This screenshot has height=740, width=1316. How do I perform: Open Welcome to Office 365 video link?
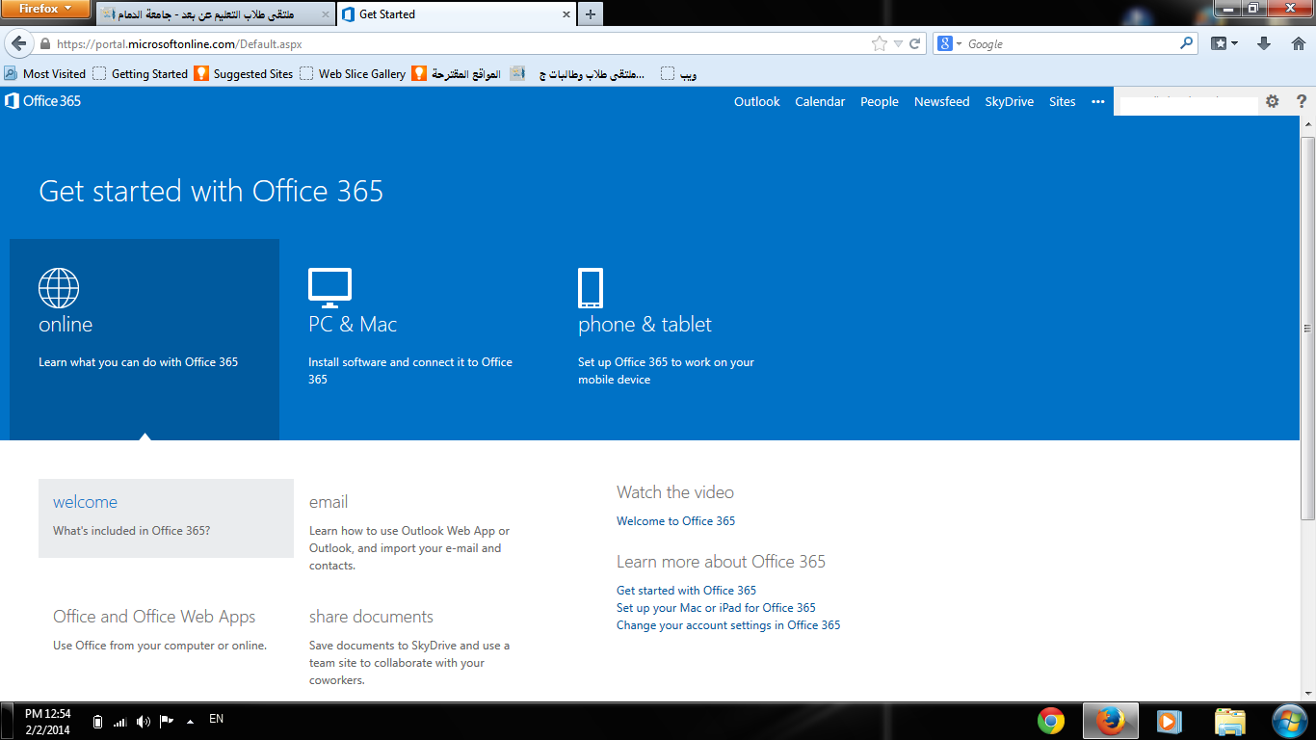pos(675,521)
